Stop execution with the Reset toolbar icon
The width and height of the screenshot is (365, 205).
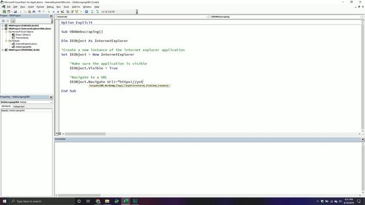[x=58, y=11]
